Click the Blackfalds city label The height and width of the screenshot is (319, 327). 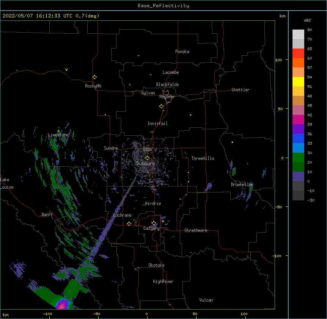167,84
